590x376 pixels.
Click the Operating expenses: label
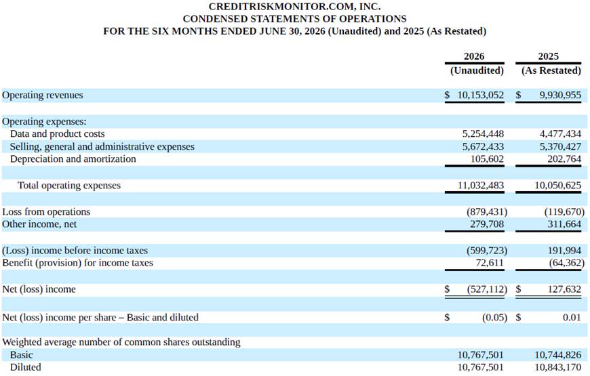click(x=44, y=121)
